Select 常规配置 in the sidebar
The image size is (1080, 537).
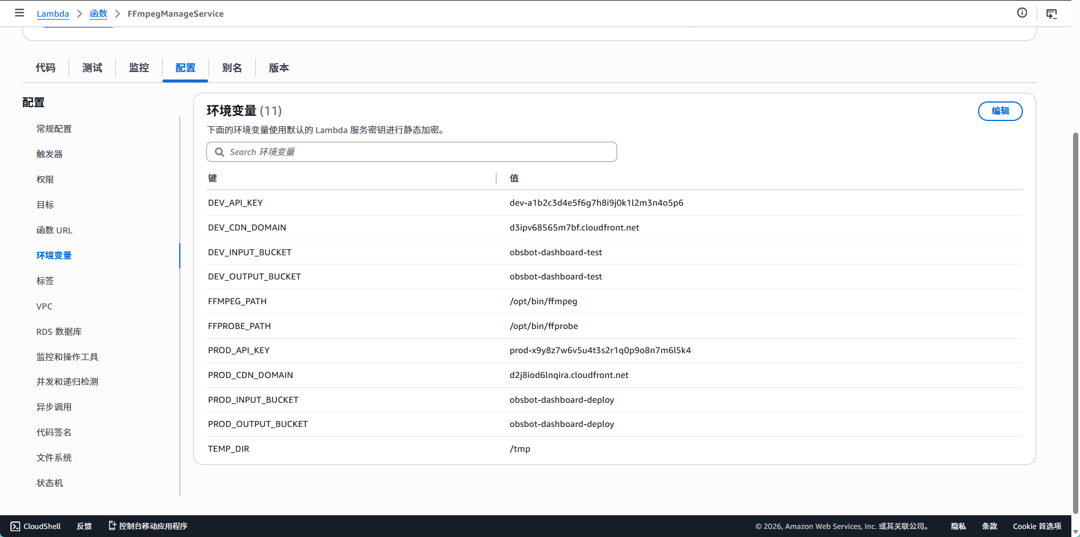(54, 129)
